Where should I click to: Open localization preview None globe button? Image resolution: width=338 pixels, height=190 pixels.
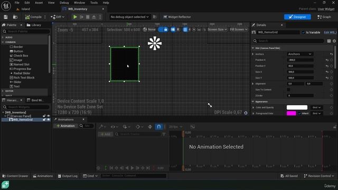coord(149,30)
